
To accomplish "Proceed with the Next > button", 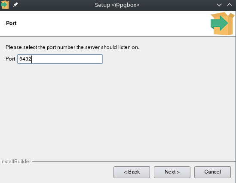I will point(172,172).
